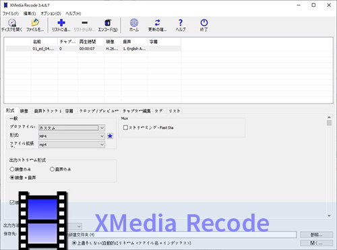
Task: Switch to the リスト tab
Action: coord(175,111)
